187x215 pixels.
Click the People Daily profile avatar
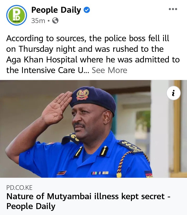[x=17, y=15]
